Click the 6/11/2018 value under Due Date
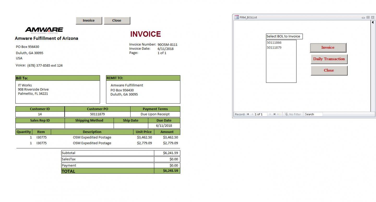376x202 pixels. click(164, 126)
